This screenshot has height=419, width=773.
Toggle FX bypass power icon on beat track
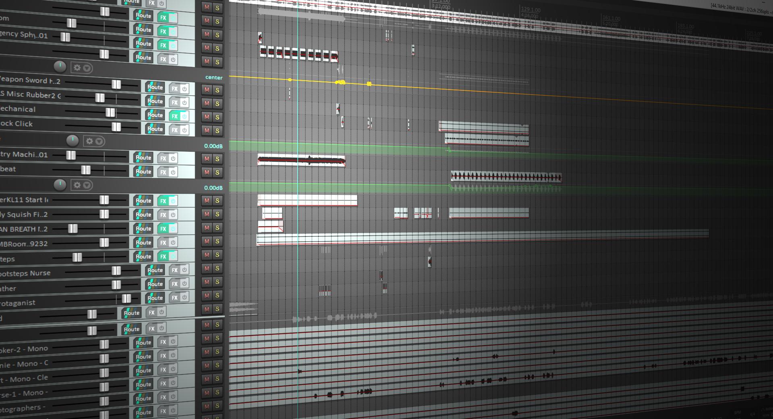[x=173, y=172]
